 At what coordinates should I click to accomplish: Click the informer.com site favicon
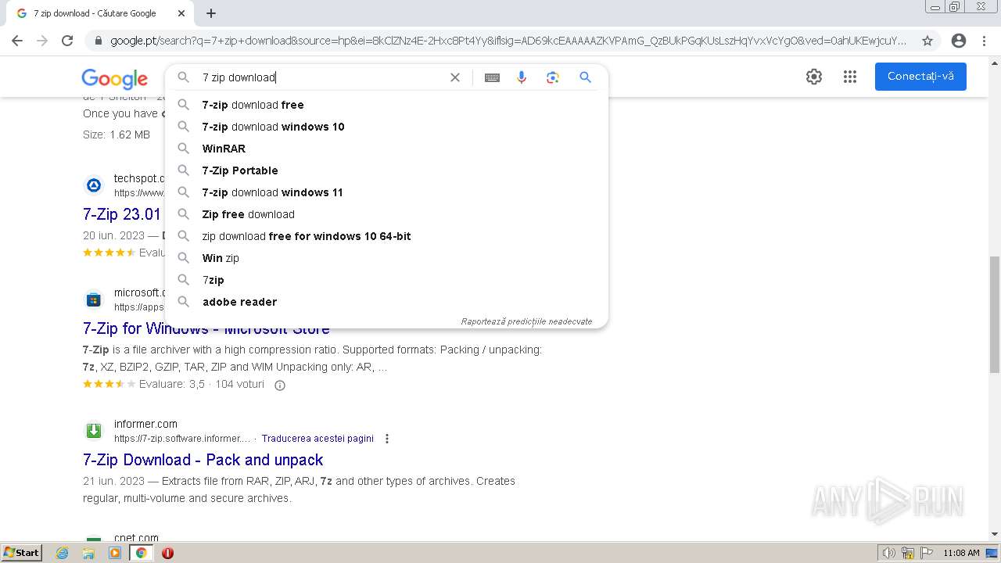(x=94, y=431)
